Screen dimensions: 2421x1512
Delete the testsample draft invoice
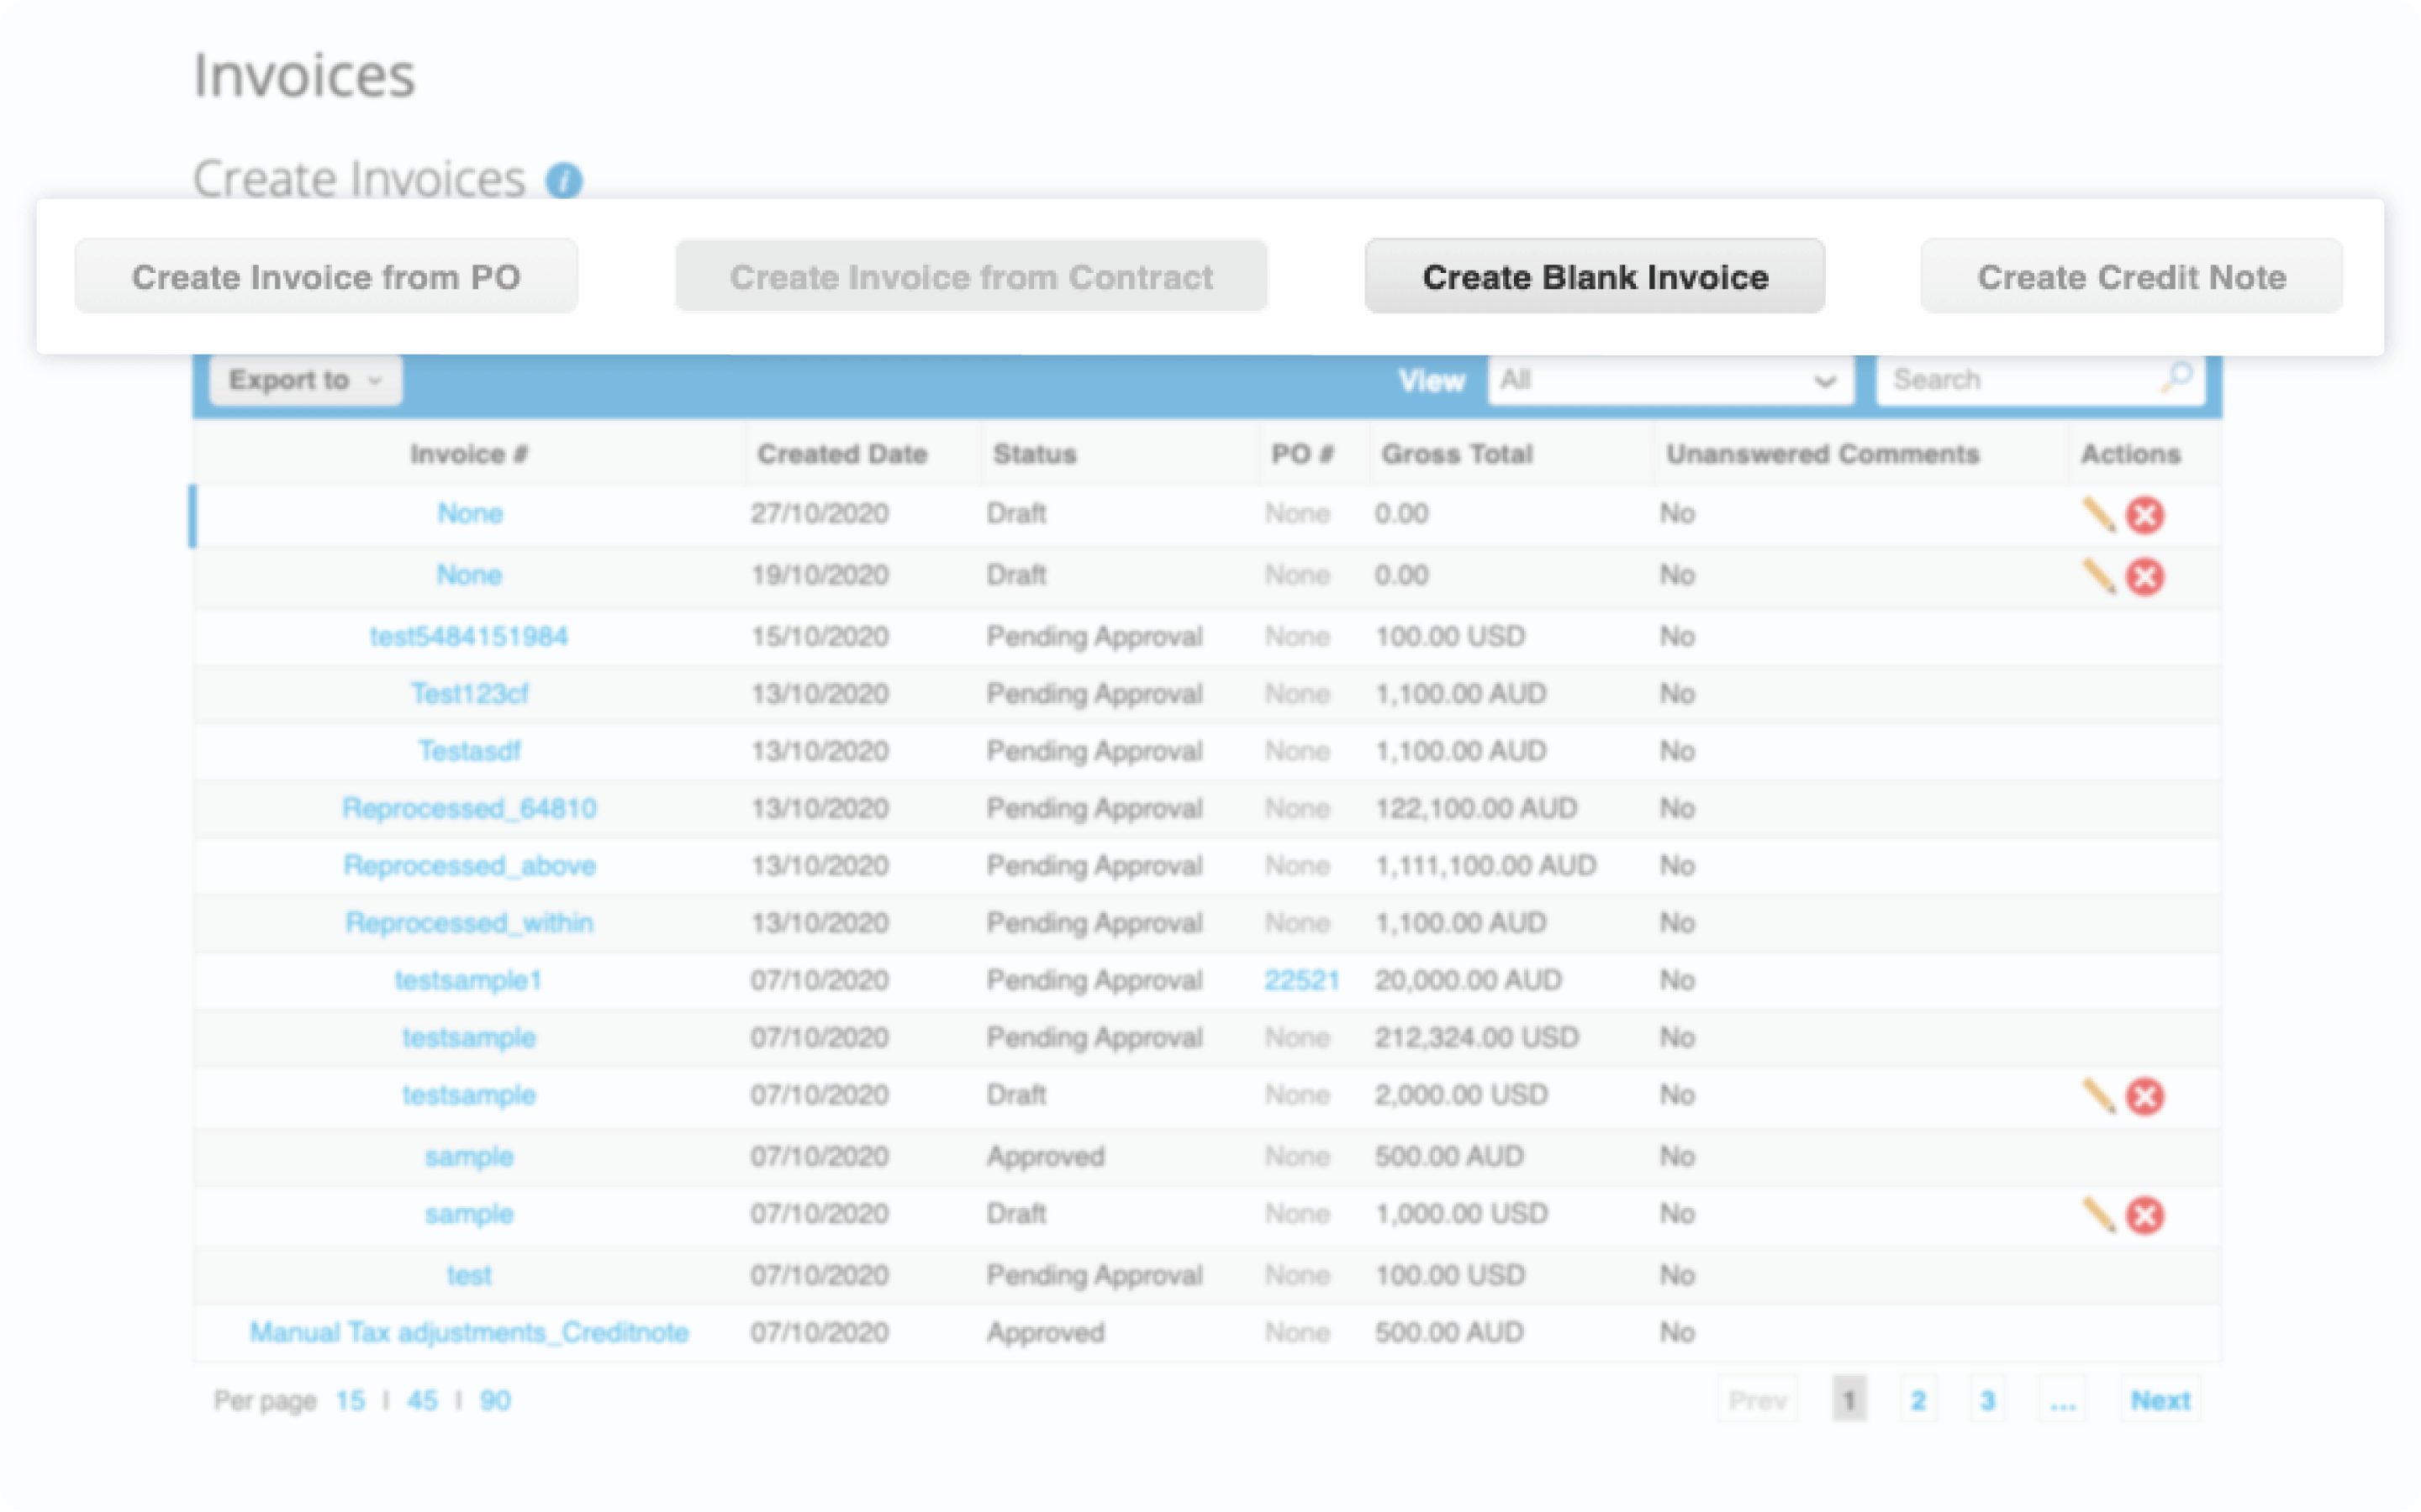[x=2147, y=1096]
